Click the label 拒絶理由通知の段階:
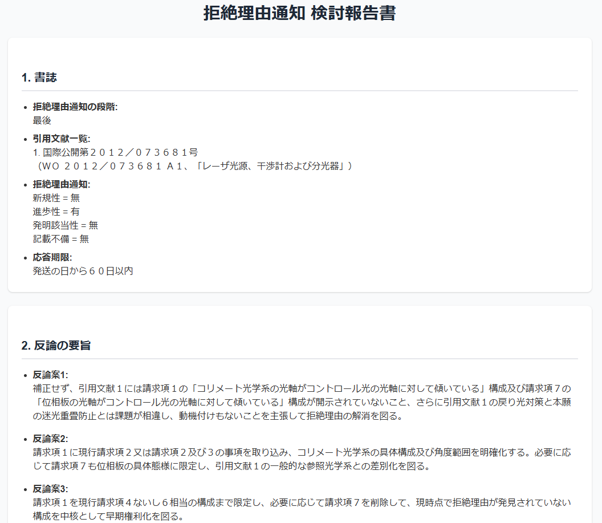This screenshot has height=523, width=602. [75, 107]
